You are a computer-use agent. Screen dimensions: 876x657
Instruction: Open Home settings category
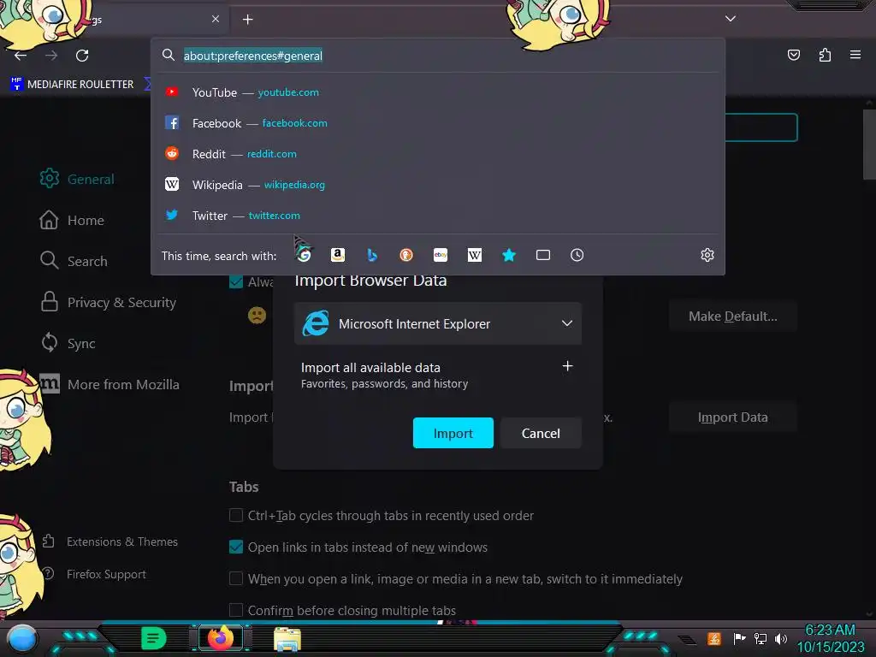[72, 220]
